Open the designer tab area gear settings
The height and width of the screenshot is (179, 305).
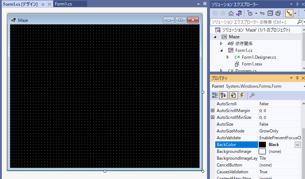(x=205, y=4)
